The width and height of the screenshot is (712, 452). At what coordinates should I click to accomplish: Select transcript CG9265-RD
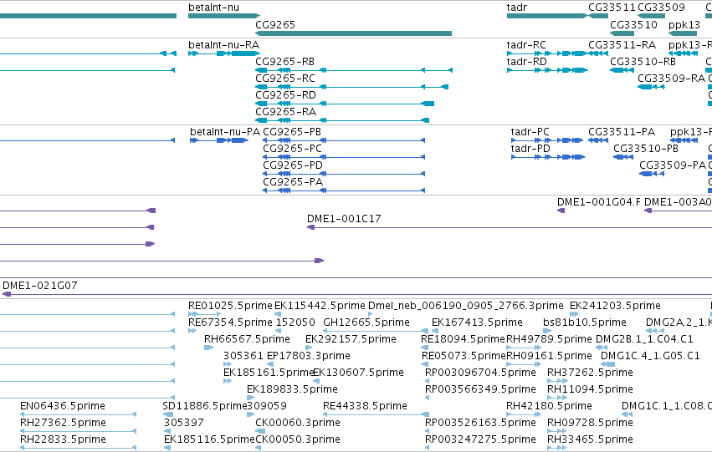coord(345,104)
